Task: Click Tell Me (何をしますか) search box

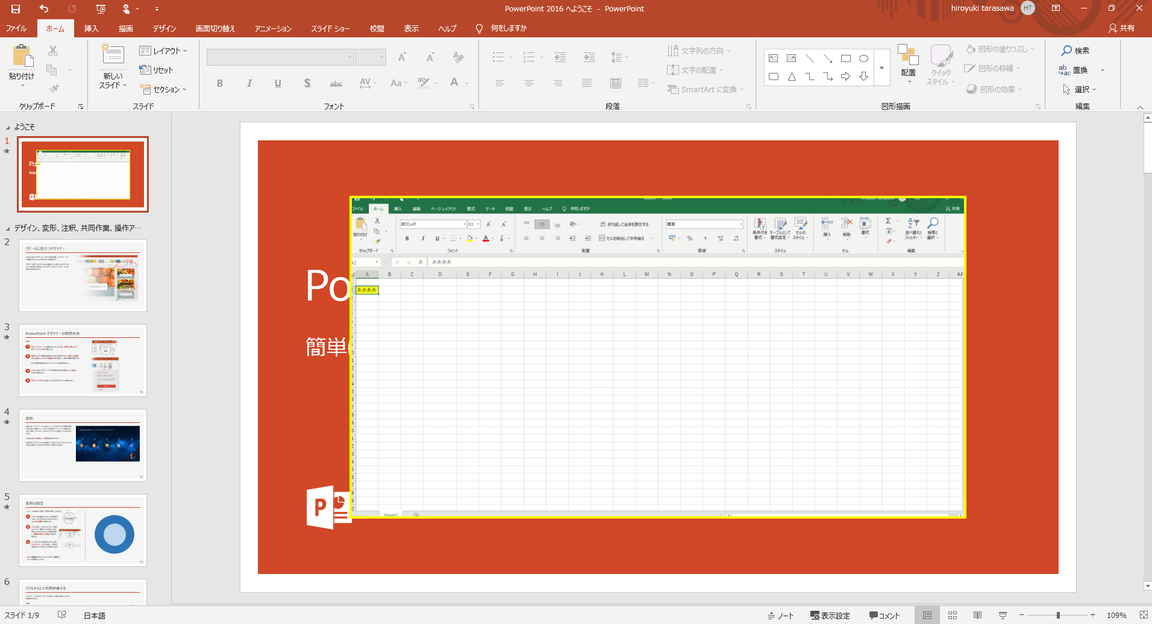Action: 509,28
